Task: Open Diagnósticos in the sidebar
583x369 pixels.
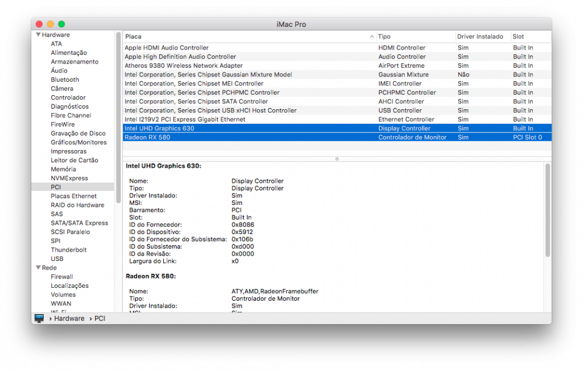Action: 70,106
